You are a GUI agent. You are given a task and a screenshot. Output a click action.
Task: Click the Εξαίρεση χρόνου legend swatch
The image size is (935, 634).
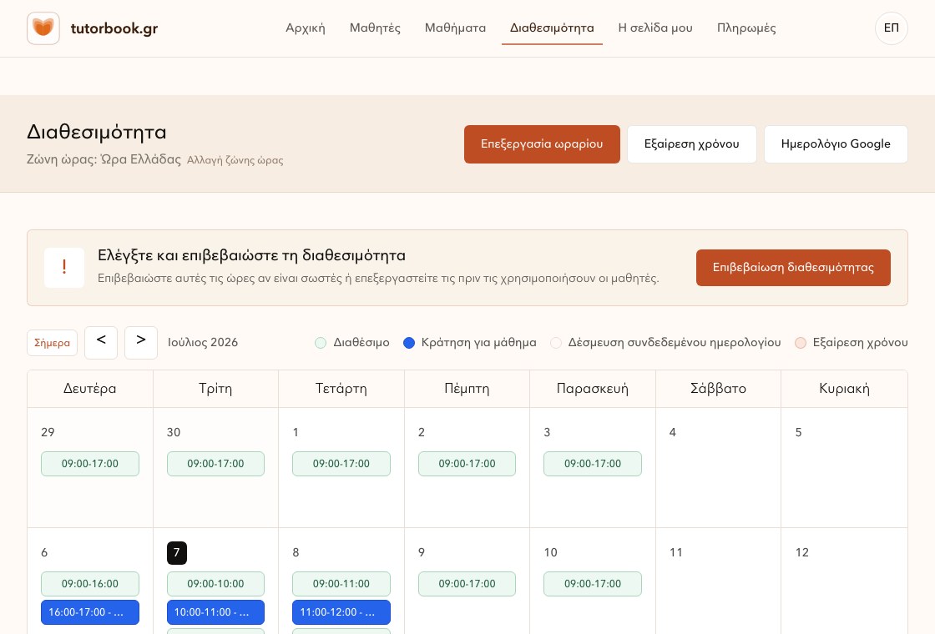(x=801, y=343)
